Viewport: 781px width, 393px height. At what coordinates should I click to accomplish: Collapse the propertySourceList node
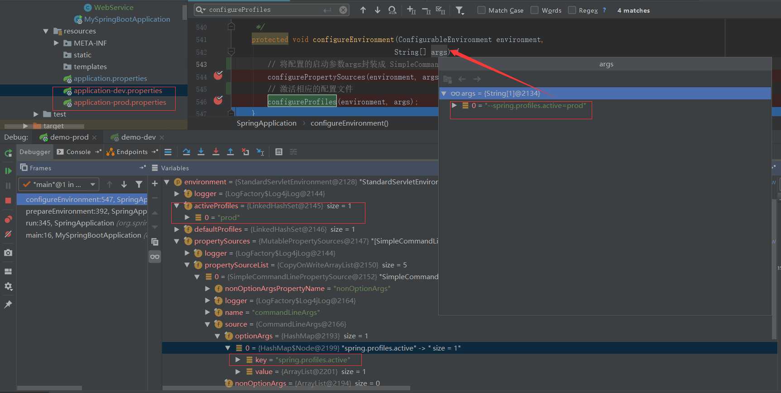[187, 265]
